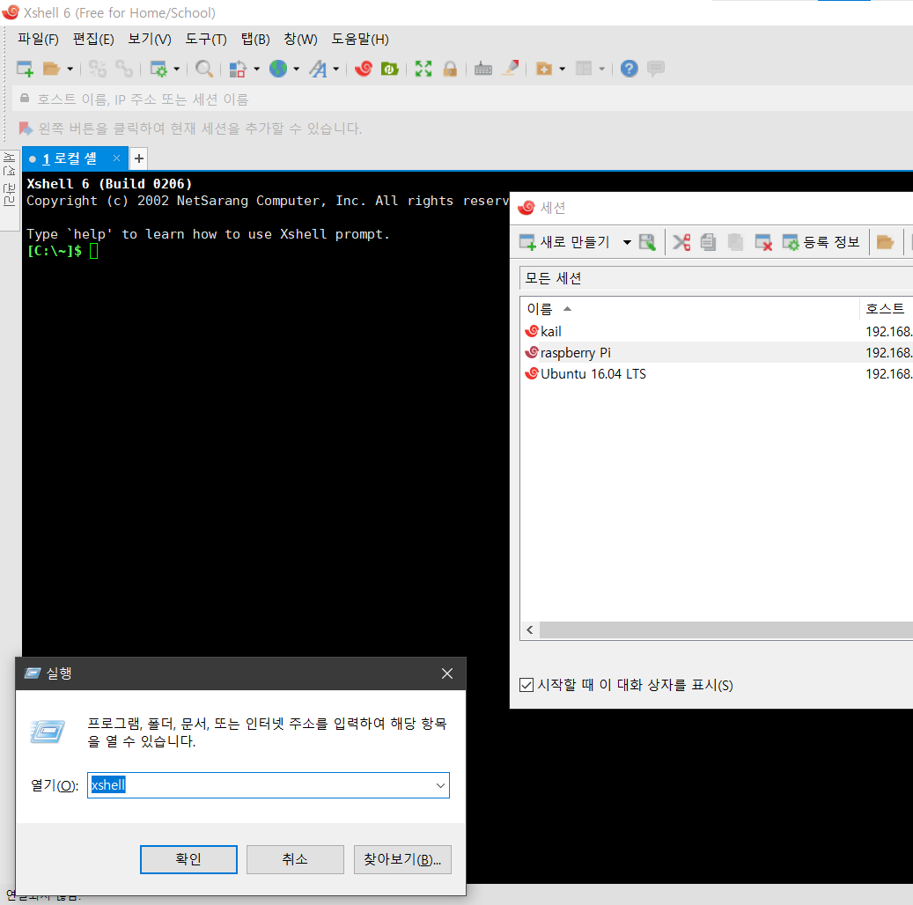Click the color scheme icon in toolbar
The height and width of the screenshot is (905, 913).
238,69
